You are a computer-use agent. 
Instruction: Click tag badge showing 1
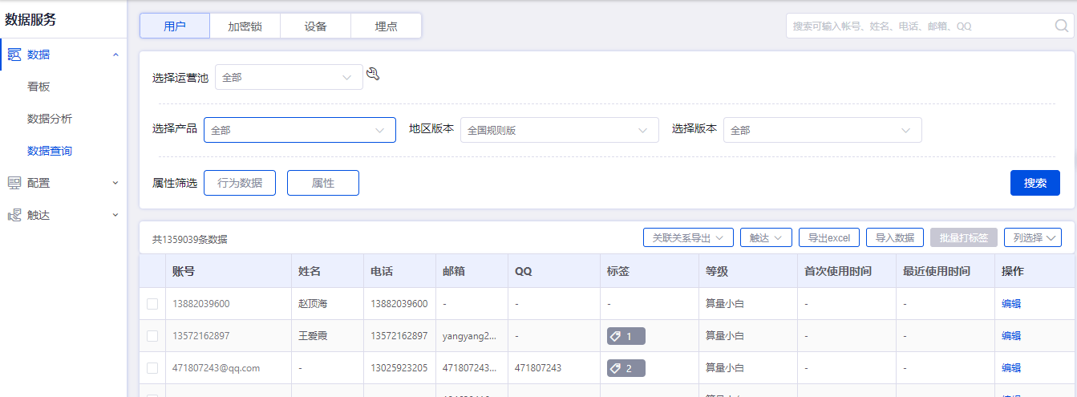click(626, 336)
